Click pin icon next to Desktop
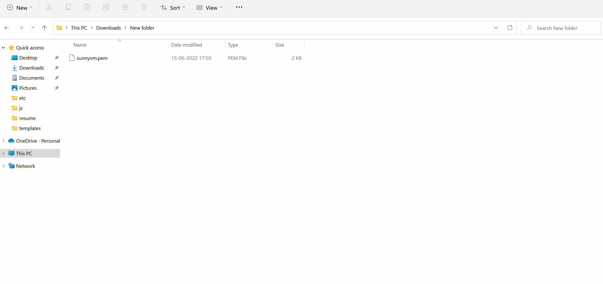This screenshot has width=603, height=284. (57, 58)
